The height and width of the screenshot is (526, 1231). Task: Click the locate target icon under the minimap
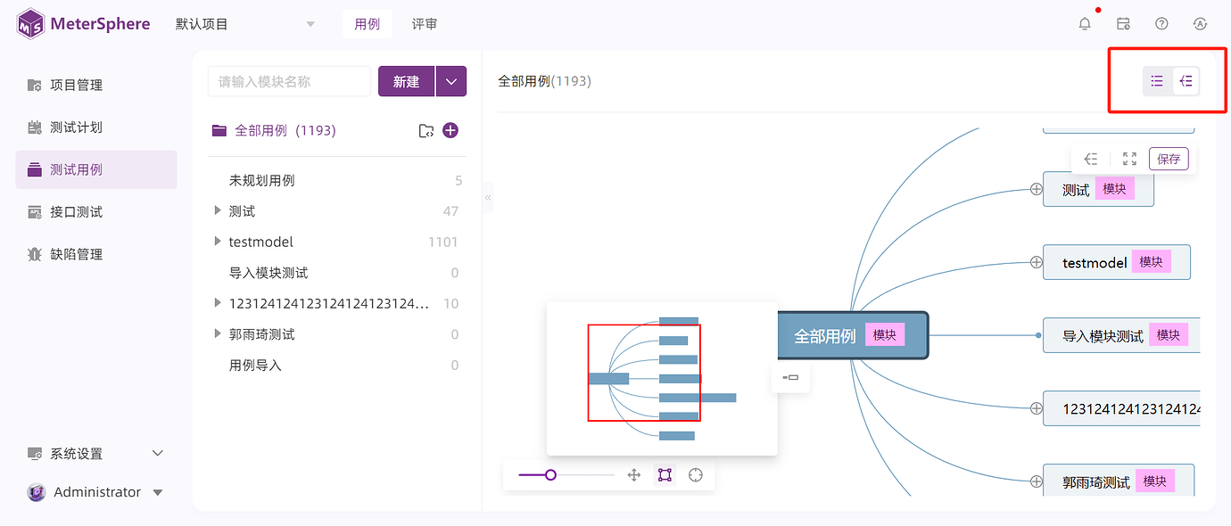coord(695,474)
